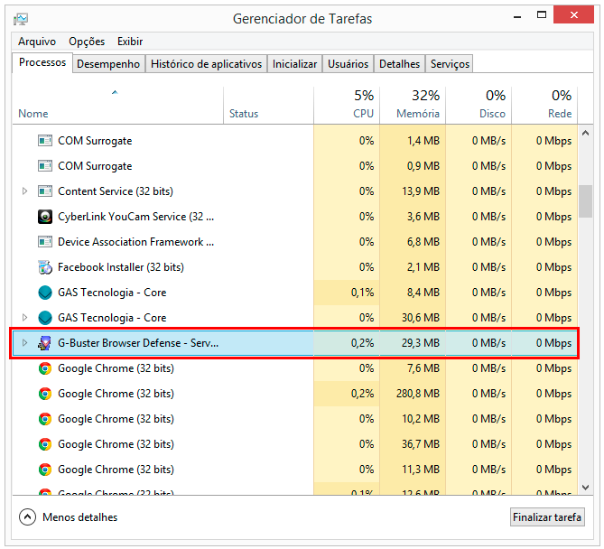Click the 0,1% CPU value for GAS Tecnologia
This screenshot has height=549, width=604.
click(362, 293)
